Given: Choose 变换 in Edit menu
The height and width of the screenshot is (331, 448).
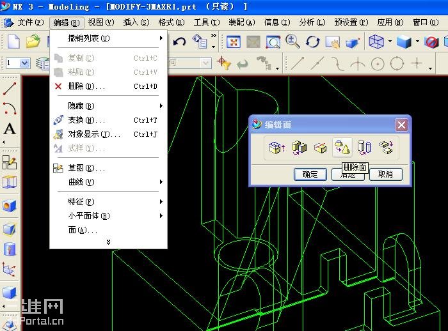Looking at the screenshot, I should tap(108, 120).
